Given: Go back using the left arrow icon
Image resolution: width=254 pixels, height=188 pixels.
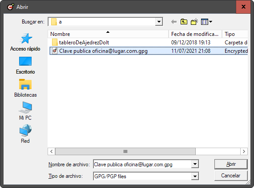Looking at the screenshot, I should [174, 22].
